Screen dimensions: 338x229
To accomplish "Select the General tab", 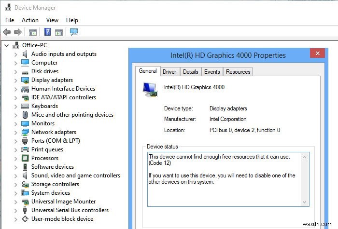I will (x=148, y=71).
